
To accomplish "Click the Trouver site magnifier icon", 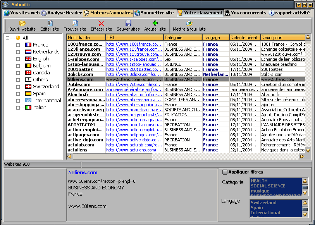I will pos(75,23).
